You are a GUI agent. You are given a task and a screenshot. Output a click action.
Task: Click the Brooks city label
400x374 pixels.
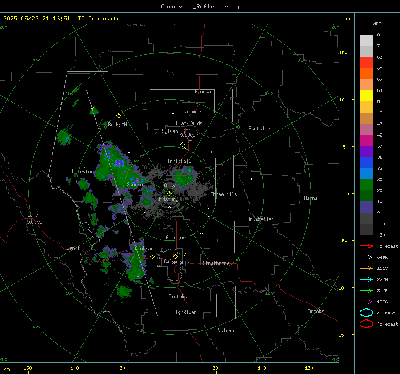pyautogui.click(x=316, y=311)
